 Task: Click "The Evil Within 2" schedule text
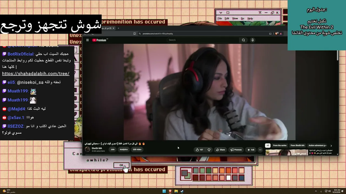(x=317, y=27)
